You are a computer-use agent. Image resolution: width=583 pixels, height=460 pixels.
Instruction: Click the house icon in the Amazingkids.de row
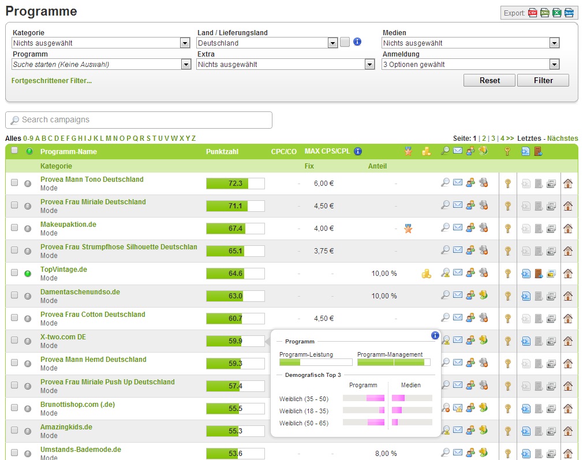click(568, 431)
